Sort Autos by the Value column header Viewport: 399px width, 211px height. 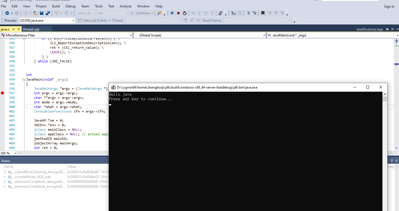(x=87, y=167)
